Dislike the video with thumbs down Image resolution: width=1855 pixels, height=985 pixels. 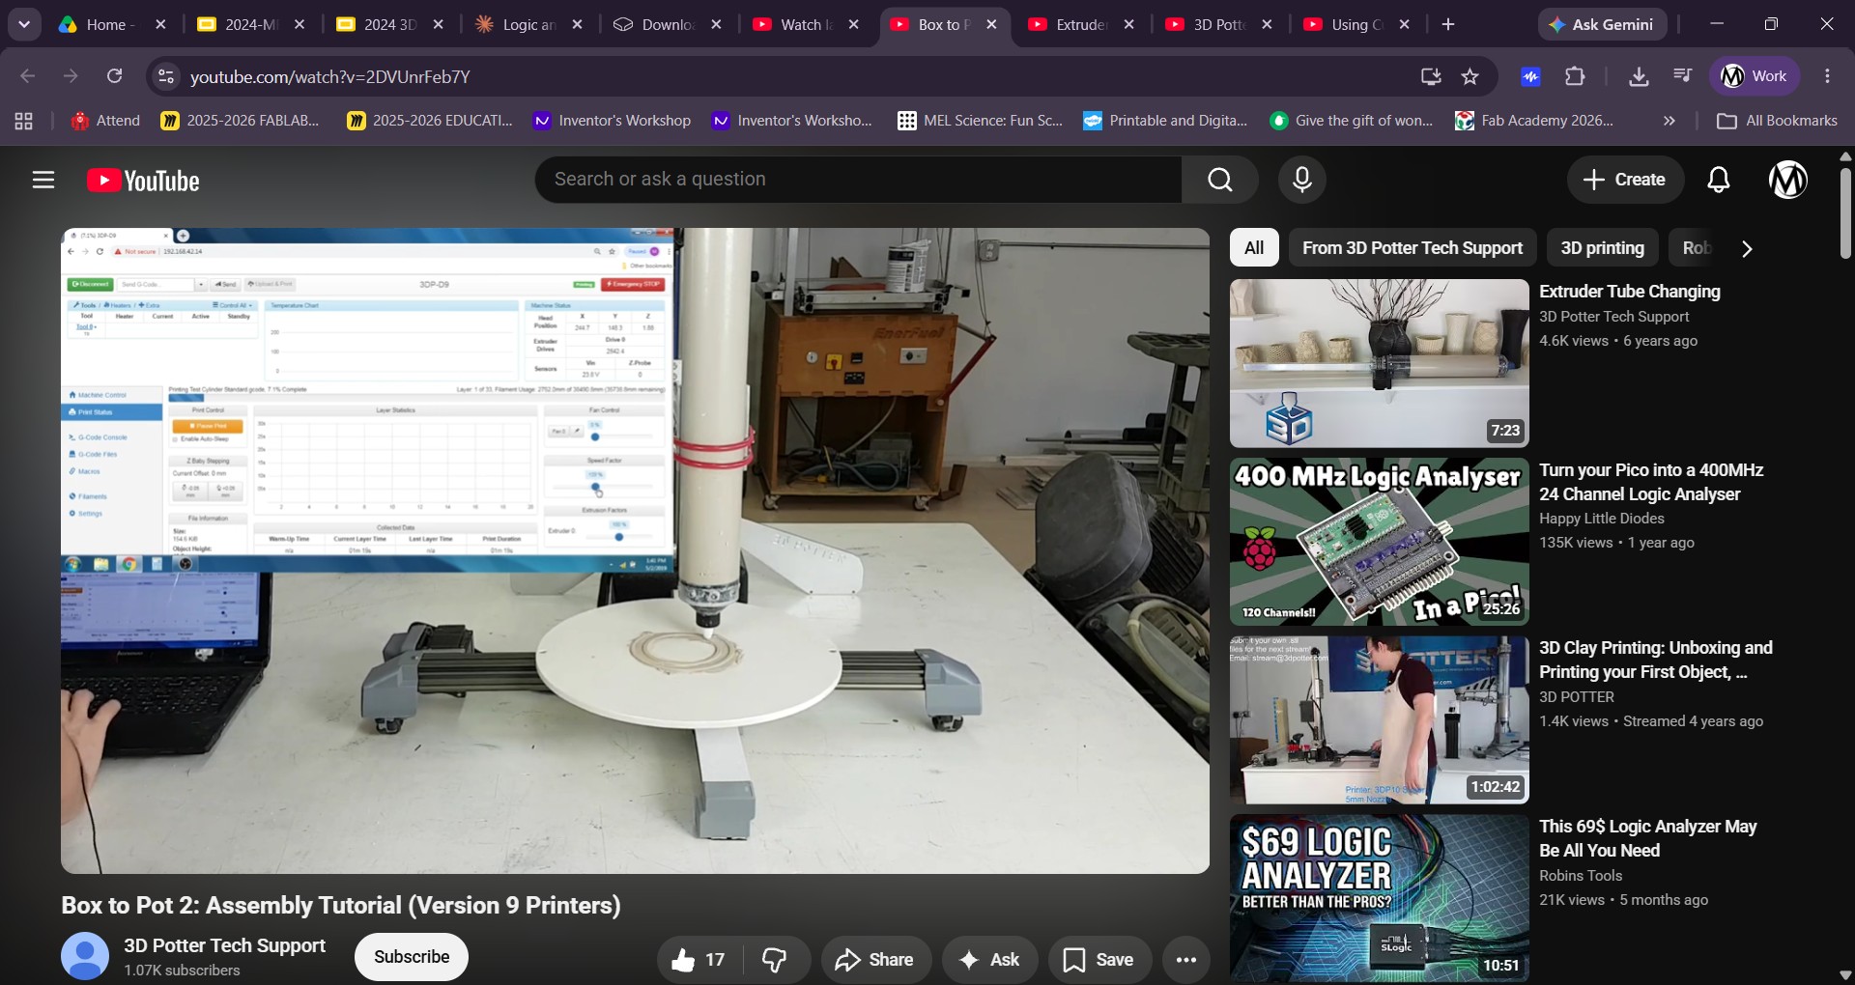pyautogui.click(x=775, y=960)
